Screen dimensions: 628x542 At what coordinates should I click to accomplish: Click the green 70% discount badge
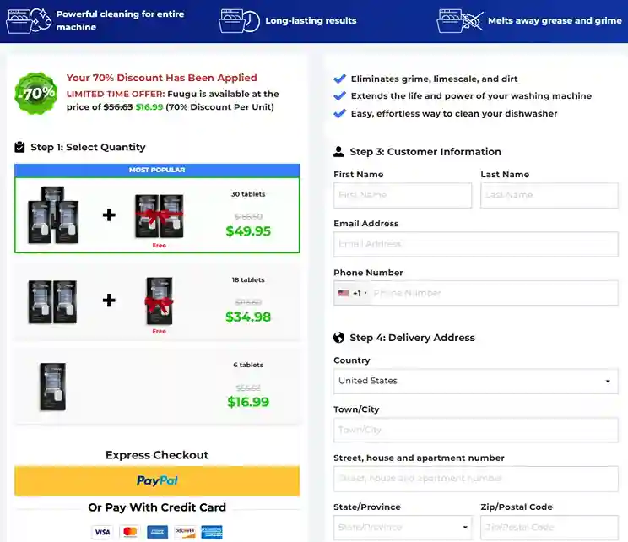[36, 92]
